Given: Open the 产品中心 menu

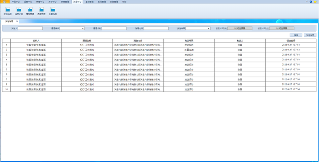Looking at the screenshot, I should click(x=16, y=2).
